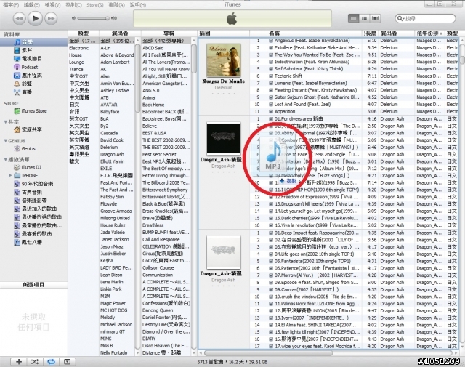Click the low-volume speaker icon
465x367 pixels.
tap(73, 18)
